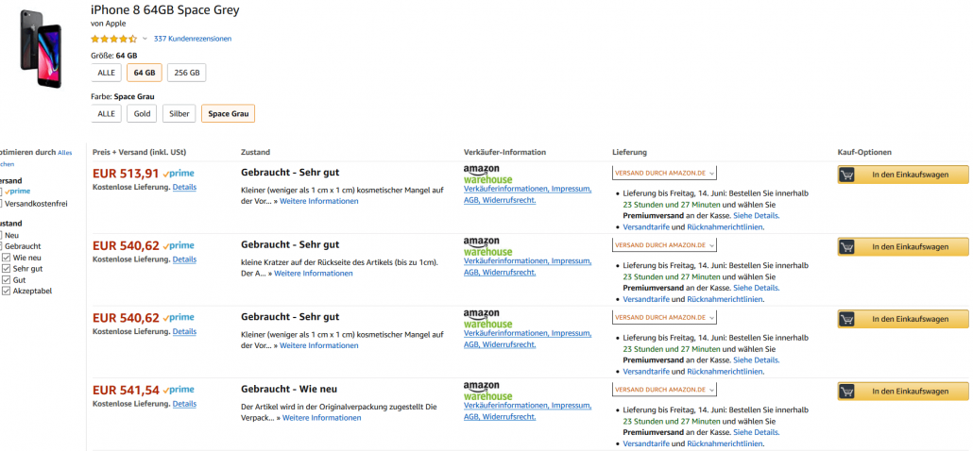The height and width of the screenshot is (451, 973).
Task: Pick the Silber color variant
Action: [179, 114]
